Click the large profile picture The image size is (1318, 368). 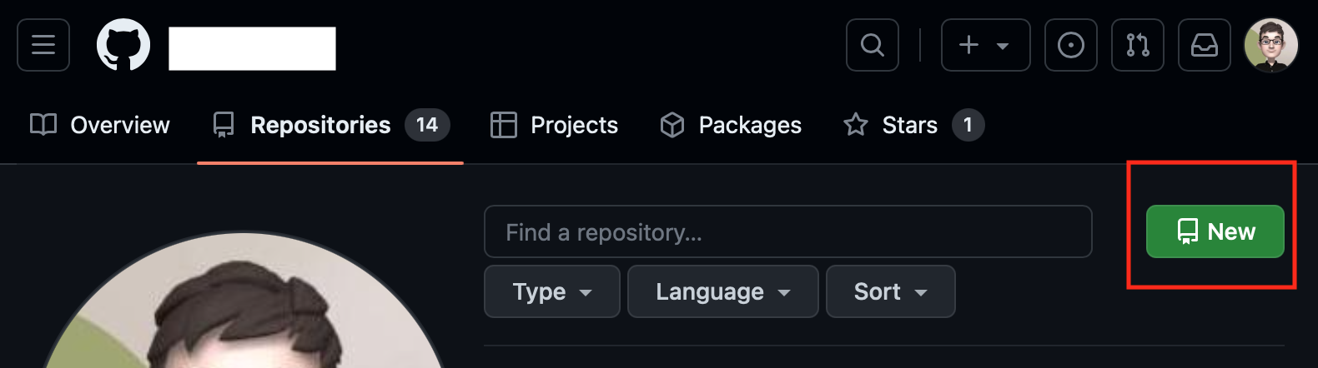242,316
